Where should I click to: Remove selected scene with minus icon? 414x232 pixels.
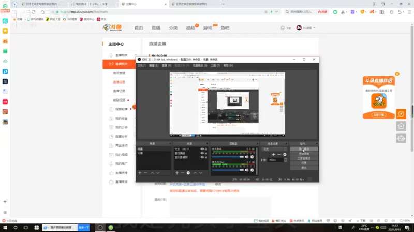[145, 173]
